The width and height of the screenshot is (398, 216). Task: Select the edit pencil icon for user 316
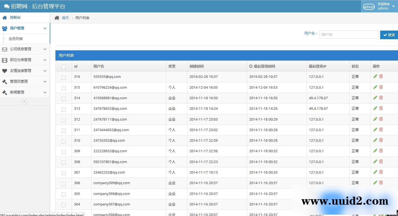coord(375,76)
